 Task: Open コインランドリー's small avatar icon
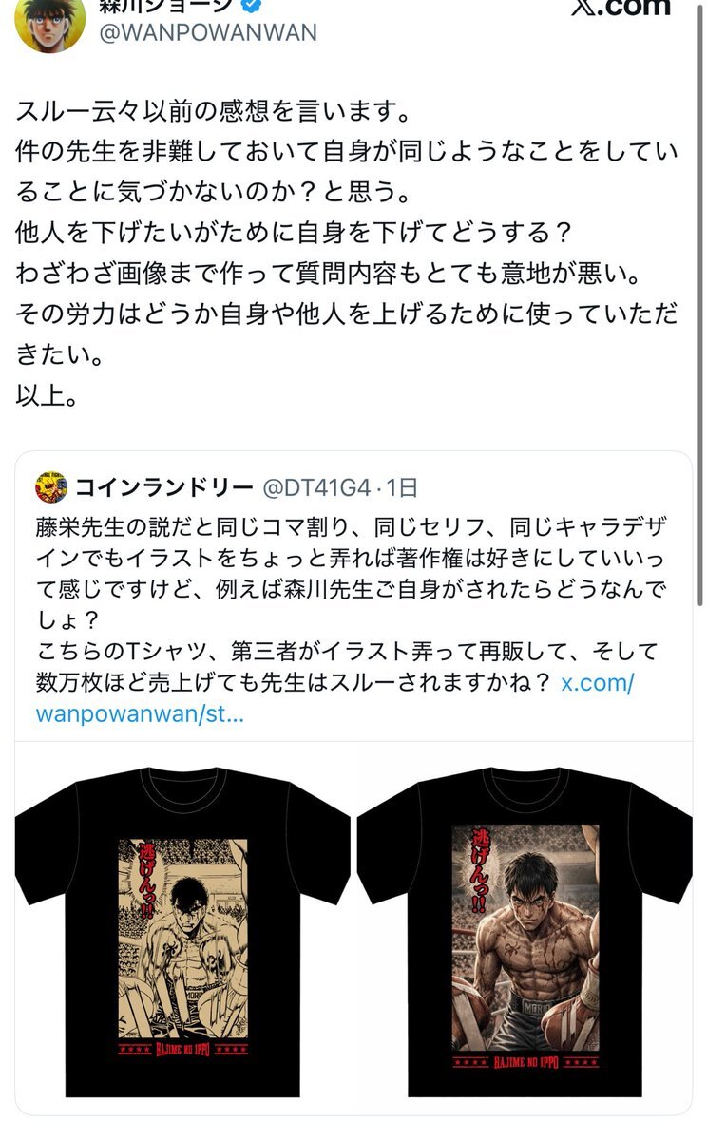(50, 487)
